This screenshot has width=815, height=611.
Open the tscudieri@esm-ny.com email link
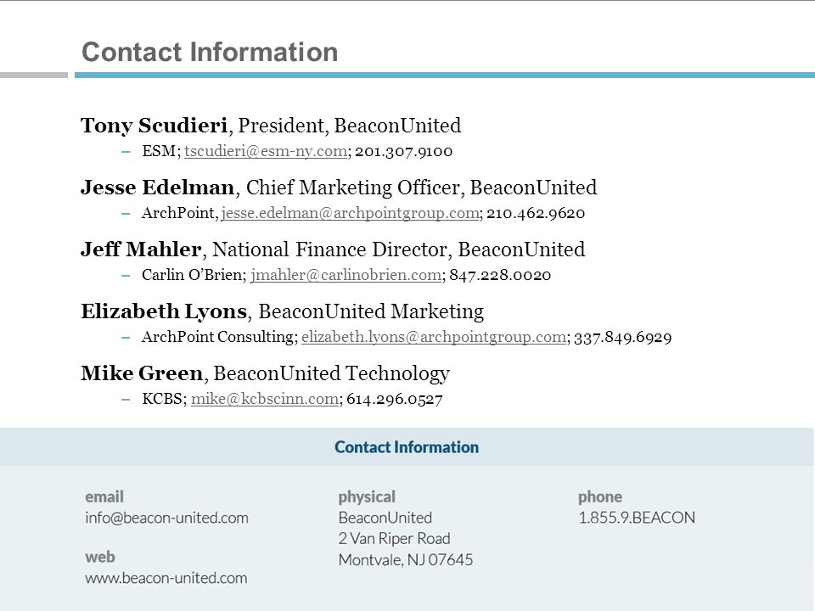coord(266,151)
